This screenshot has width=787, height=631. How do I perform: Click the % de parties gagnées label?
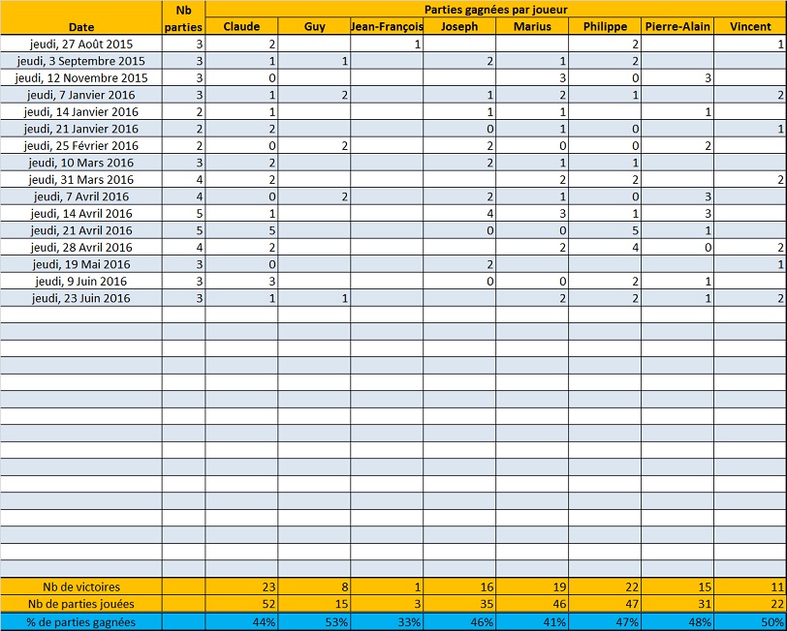click(80, 622)
